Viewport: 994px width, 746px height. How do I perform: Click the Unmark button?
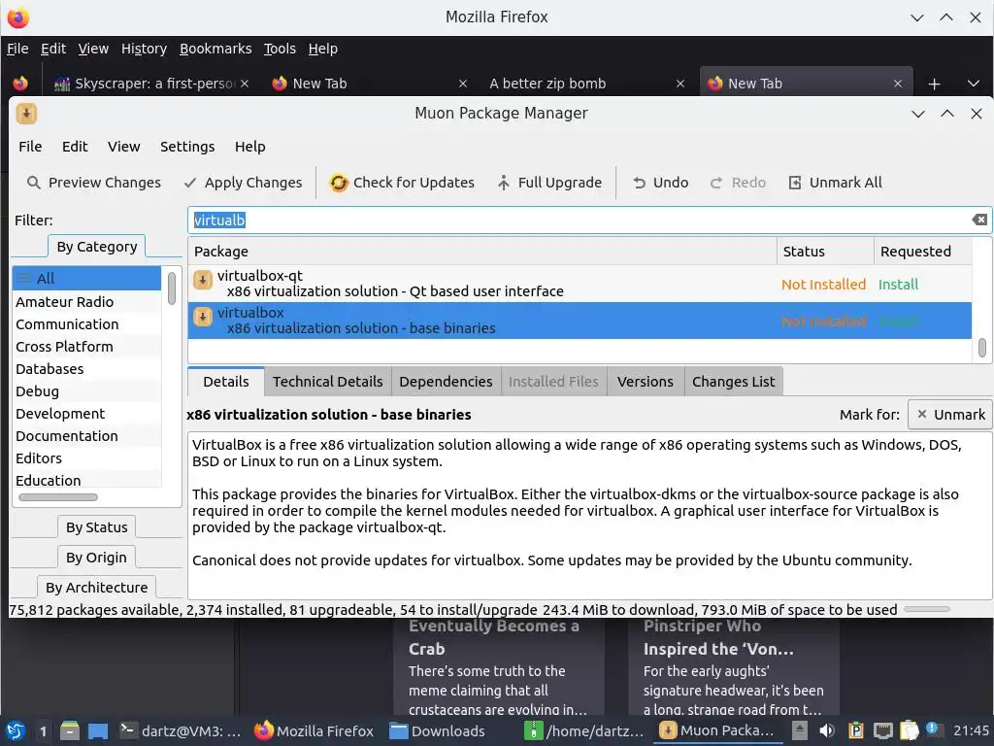(x=949, y=415)
